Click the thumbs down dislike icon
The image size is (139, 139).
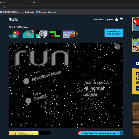coord(121,19)
